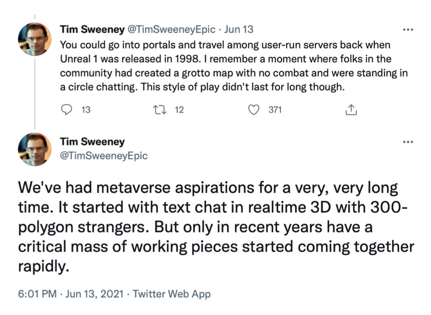Click Tim Sweeney's avatar on the main tweet
431x315 pixels.
pos(35,150)
